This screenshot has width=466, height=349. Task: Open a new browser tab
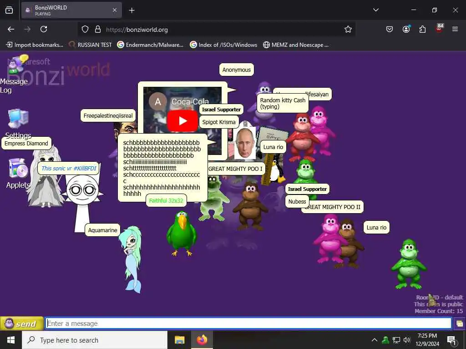132,10
